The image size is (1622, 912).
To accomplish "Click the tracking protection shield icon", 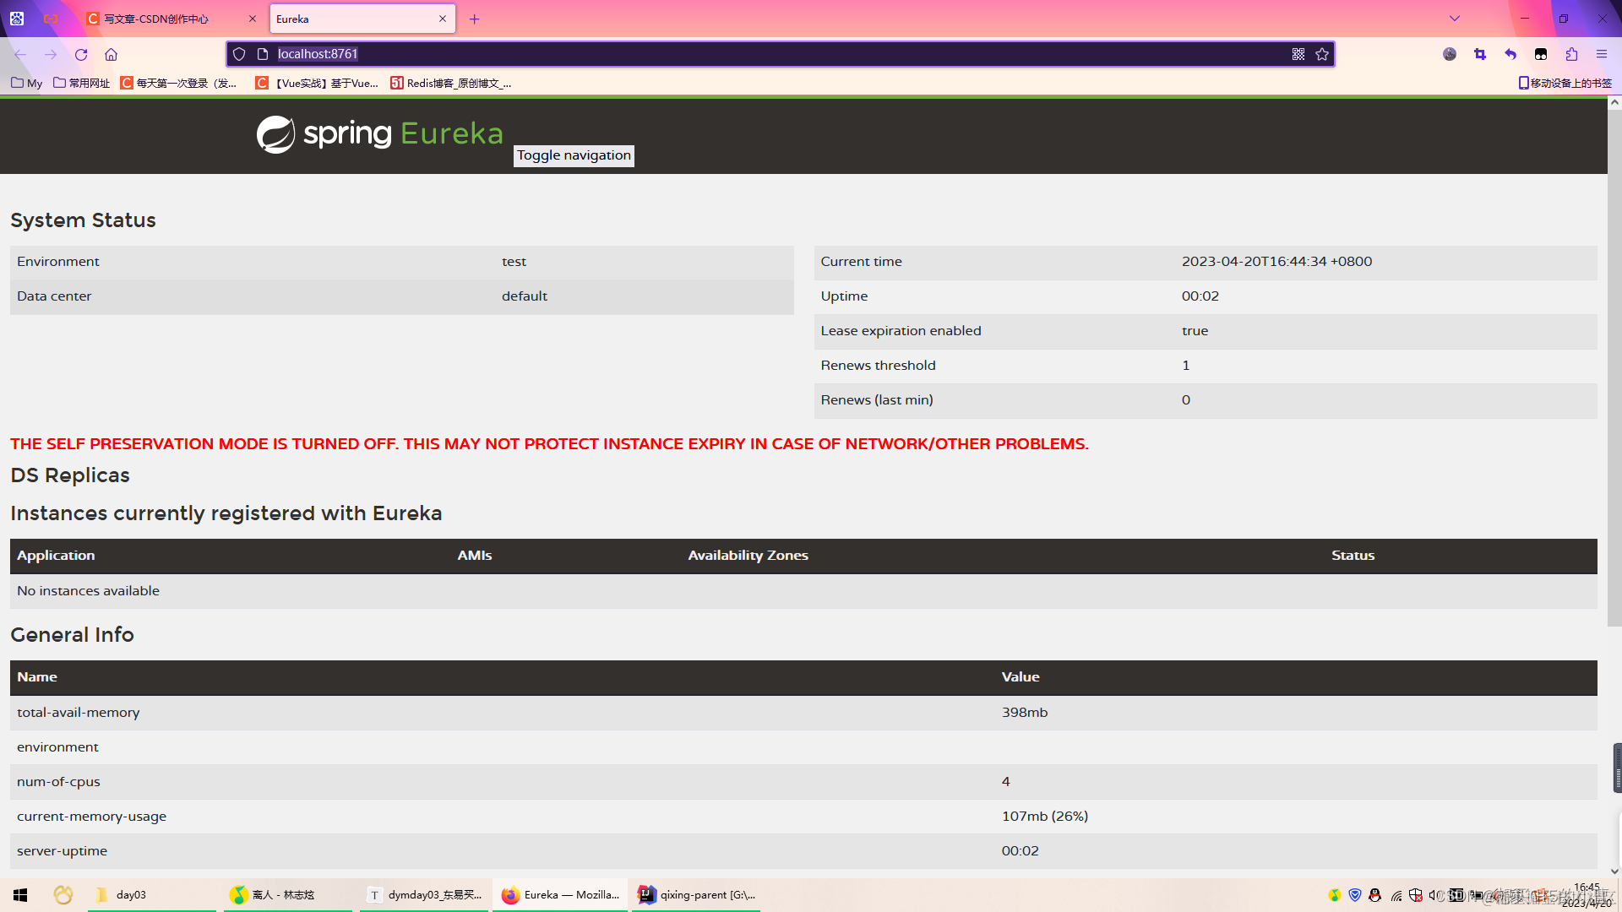I will tap(239, 54).
